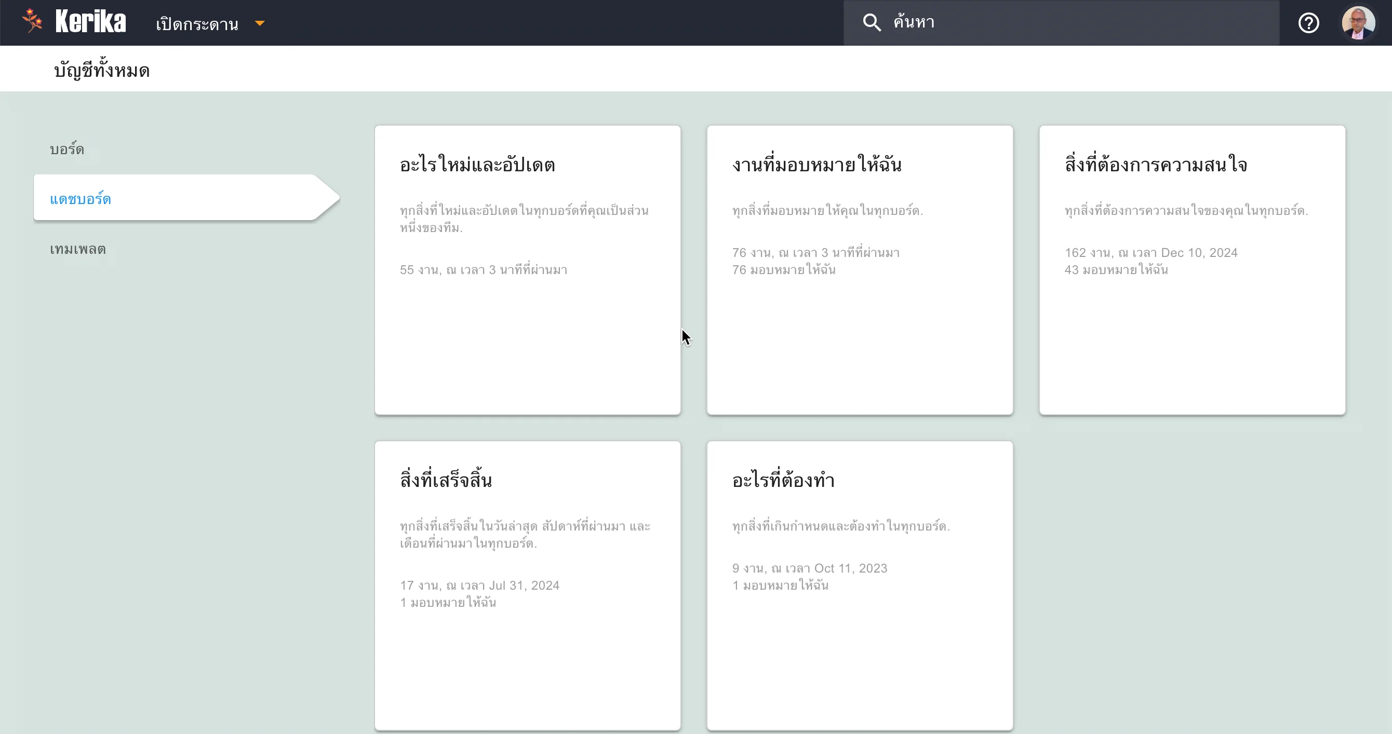
Task: Click the Kerika wordmark in header
Action: click(x=91, y=22)
